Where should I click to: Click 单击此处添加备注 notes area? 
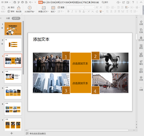tap(38, 133)
